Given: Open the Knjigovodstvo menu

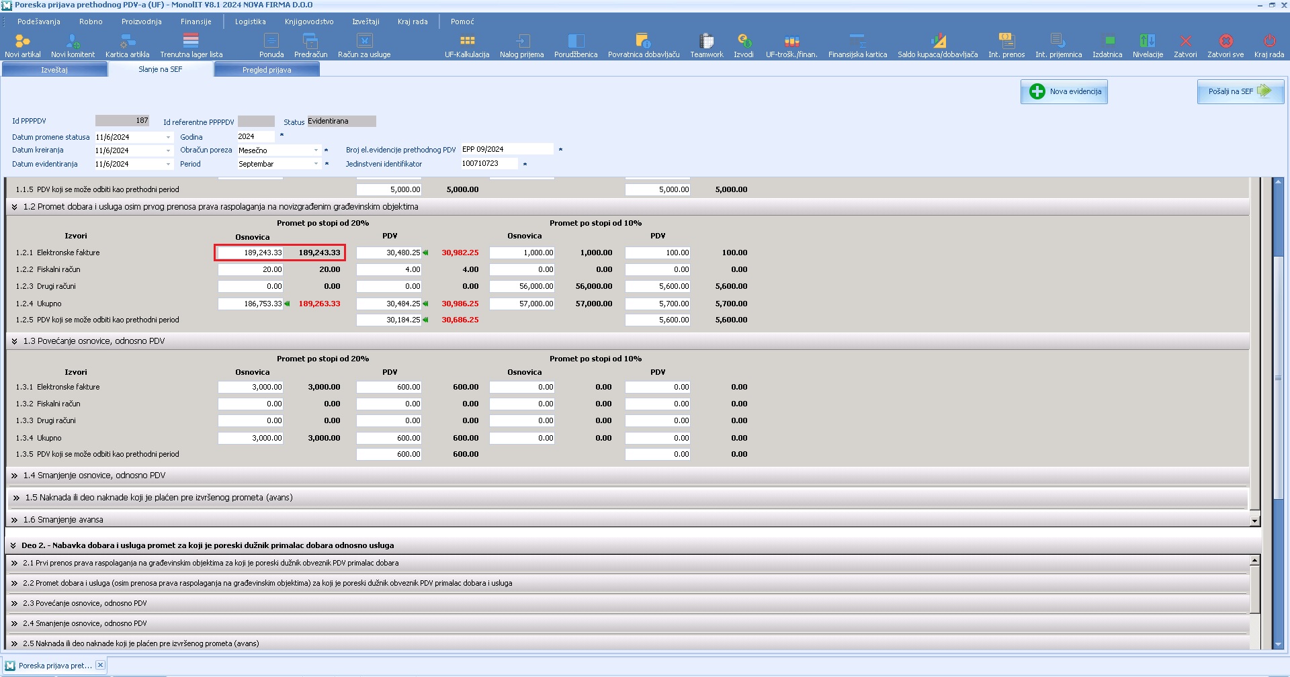Looking at the screenshot, I should [309, 21].
